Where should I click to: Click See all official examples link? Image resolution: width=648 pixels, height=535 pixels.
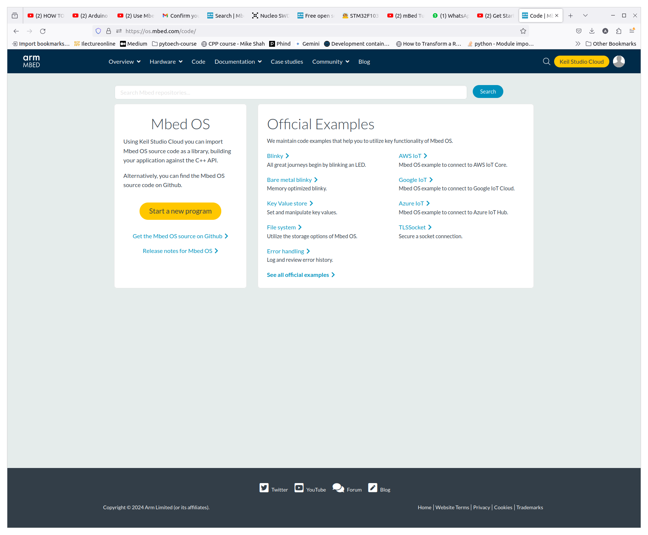pyautogui.click(x=301, y=275)
